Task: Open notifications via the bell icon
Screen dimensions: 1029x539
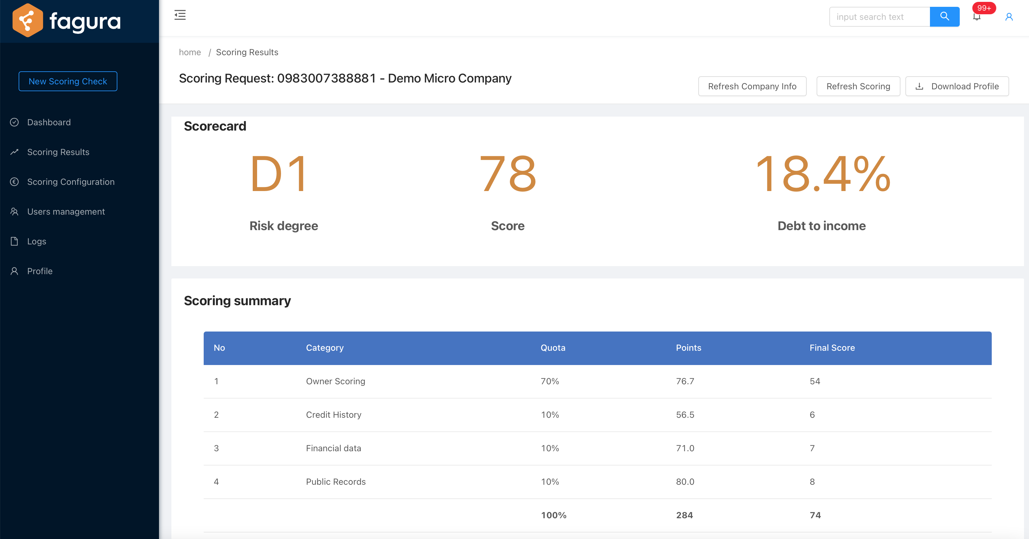Action: tap(977, 17)
